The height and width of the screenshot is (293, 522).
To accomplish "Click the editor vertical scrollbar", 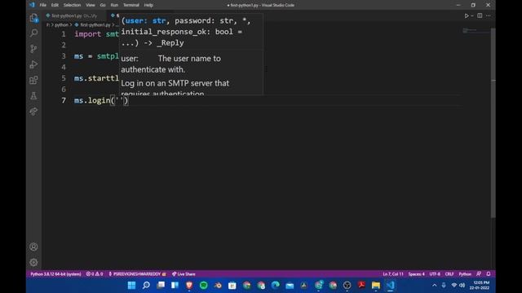I will tap(493, 123).
